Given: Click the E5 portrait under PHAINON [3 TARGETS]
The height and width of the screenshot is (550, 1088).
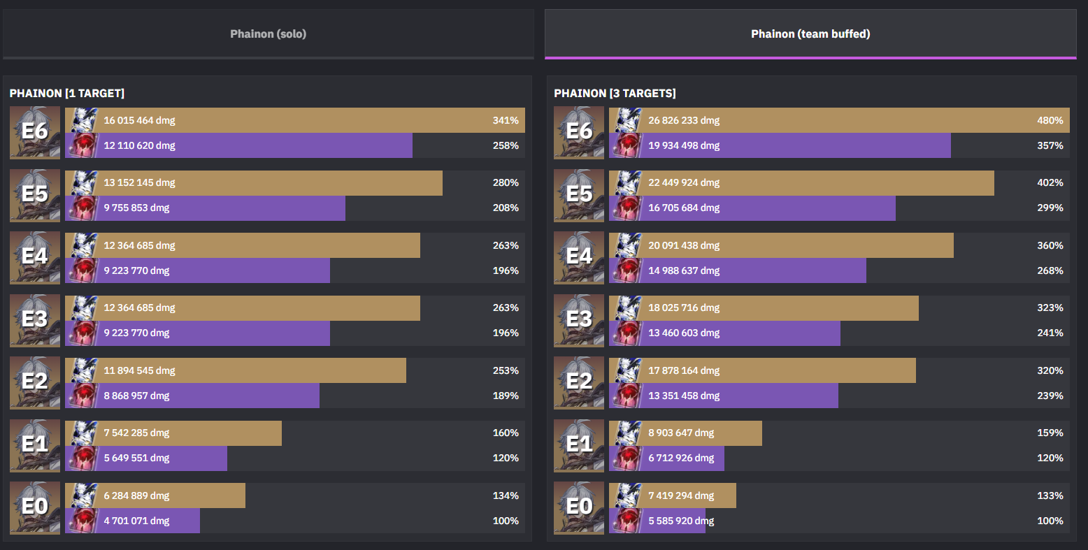Looking at the screenshot, I should [x=579, y=196].
